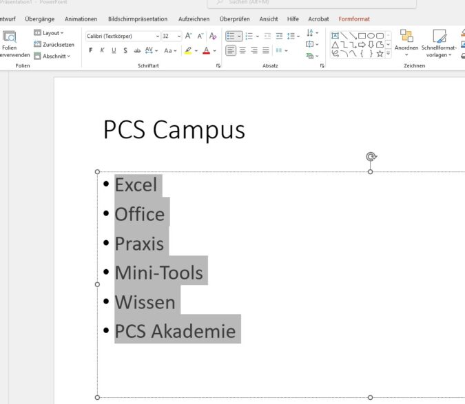
Task: Open the Aufzeichnen tab
Action: point(194,19)
